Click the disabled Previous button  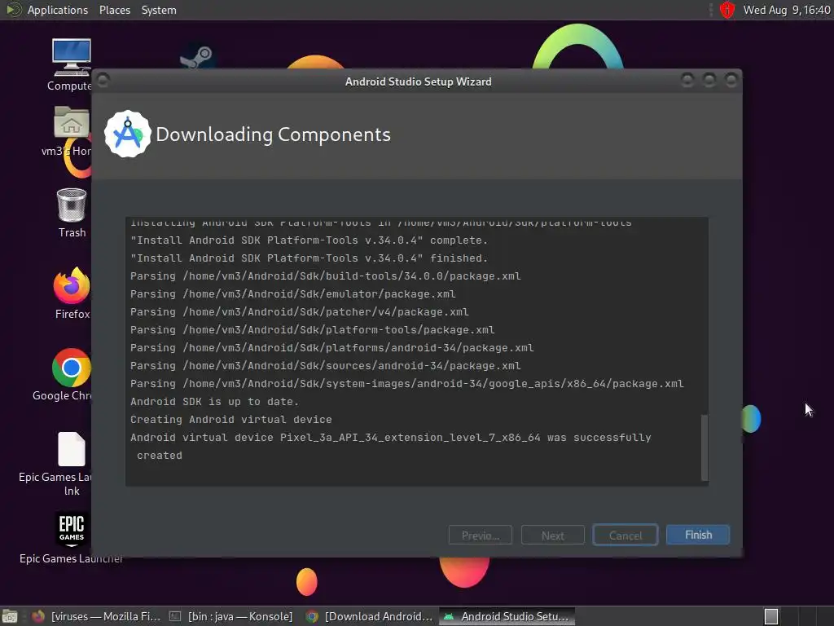481,535
